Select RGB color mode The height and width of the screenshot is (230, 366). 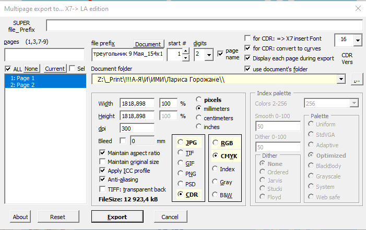215,143
